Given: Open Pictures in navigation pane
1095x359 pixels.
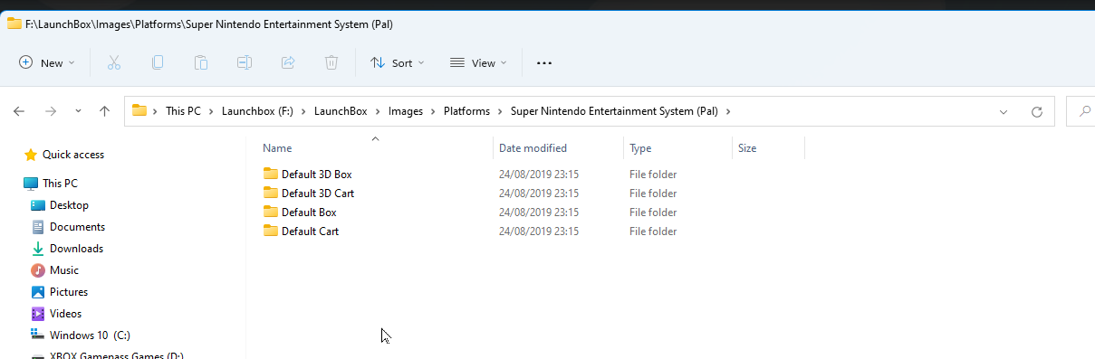Looking at the screenshot, I should click(x=69, y=292).
